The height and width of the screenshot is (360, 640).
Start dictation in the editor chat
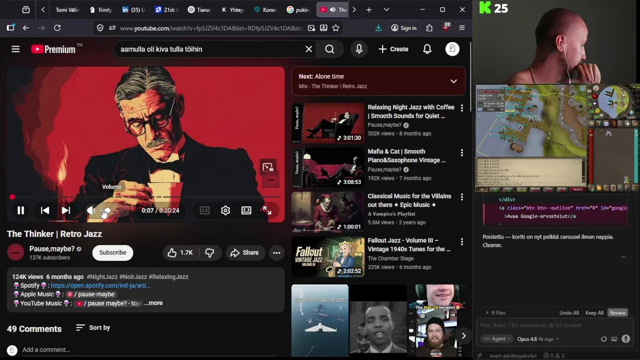point(625,339)
